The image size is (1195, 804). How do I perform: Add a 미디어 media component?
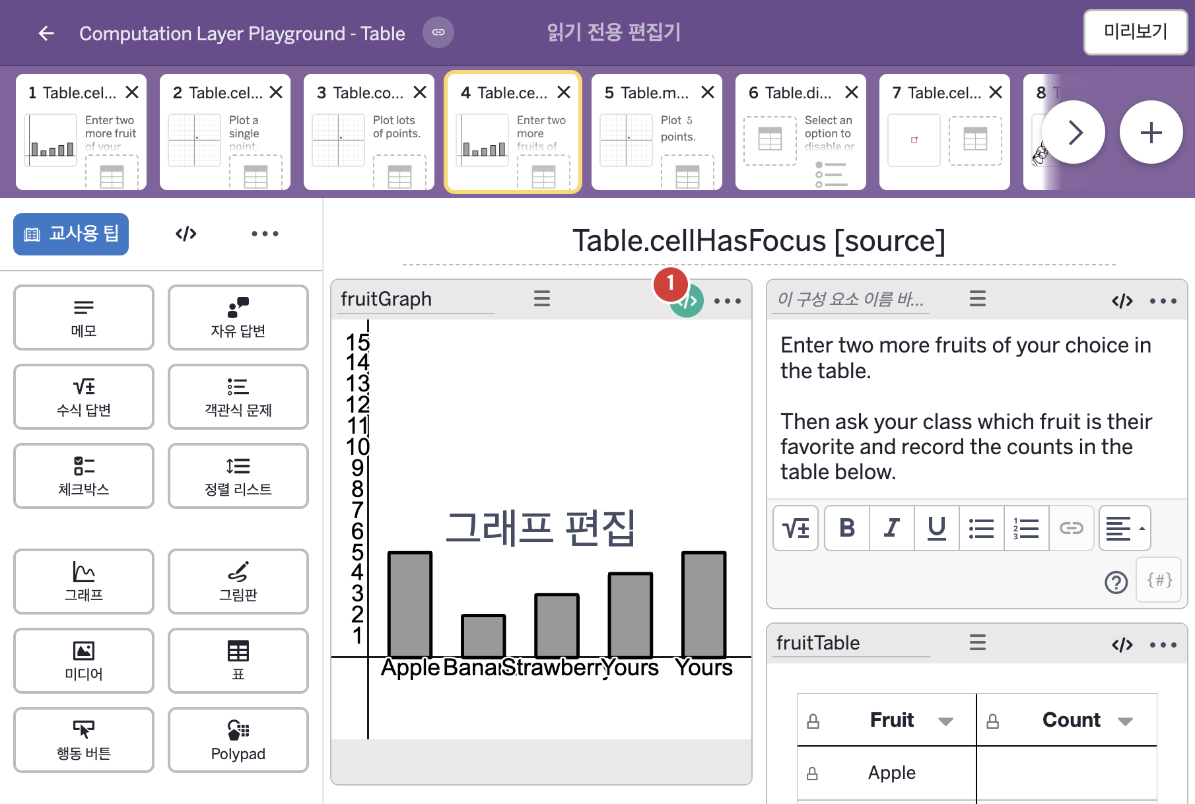(84, 661)
